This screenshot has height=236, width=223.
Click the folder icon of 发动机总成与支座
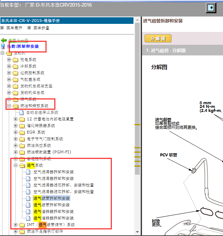(x=15, y=86)
